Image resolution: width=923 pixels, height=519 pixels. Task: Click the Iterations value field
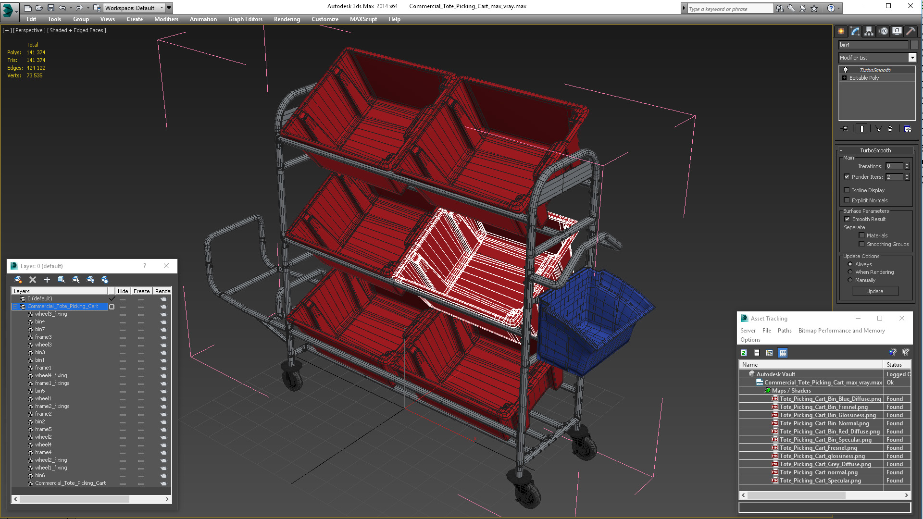pyautogui.click(x=894, y=166)
